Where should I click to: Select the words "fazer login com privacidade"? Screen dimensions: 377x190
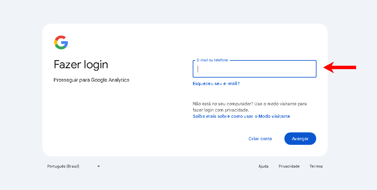(220, 110)
